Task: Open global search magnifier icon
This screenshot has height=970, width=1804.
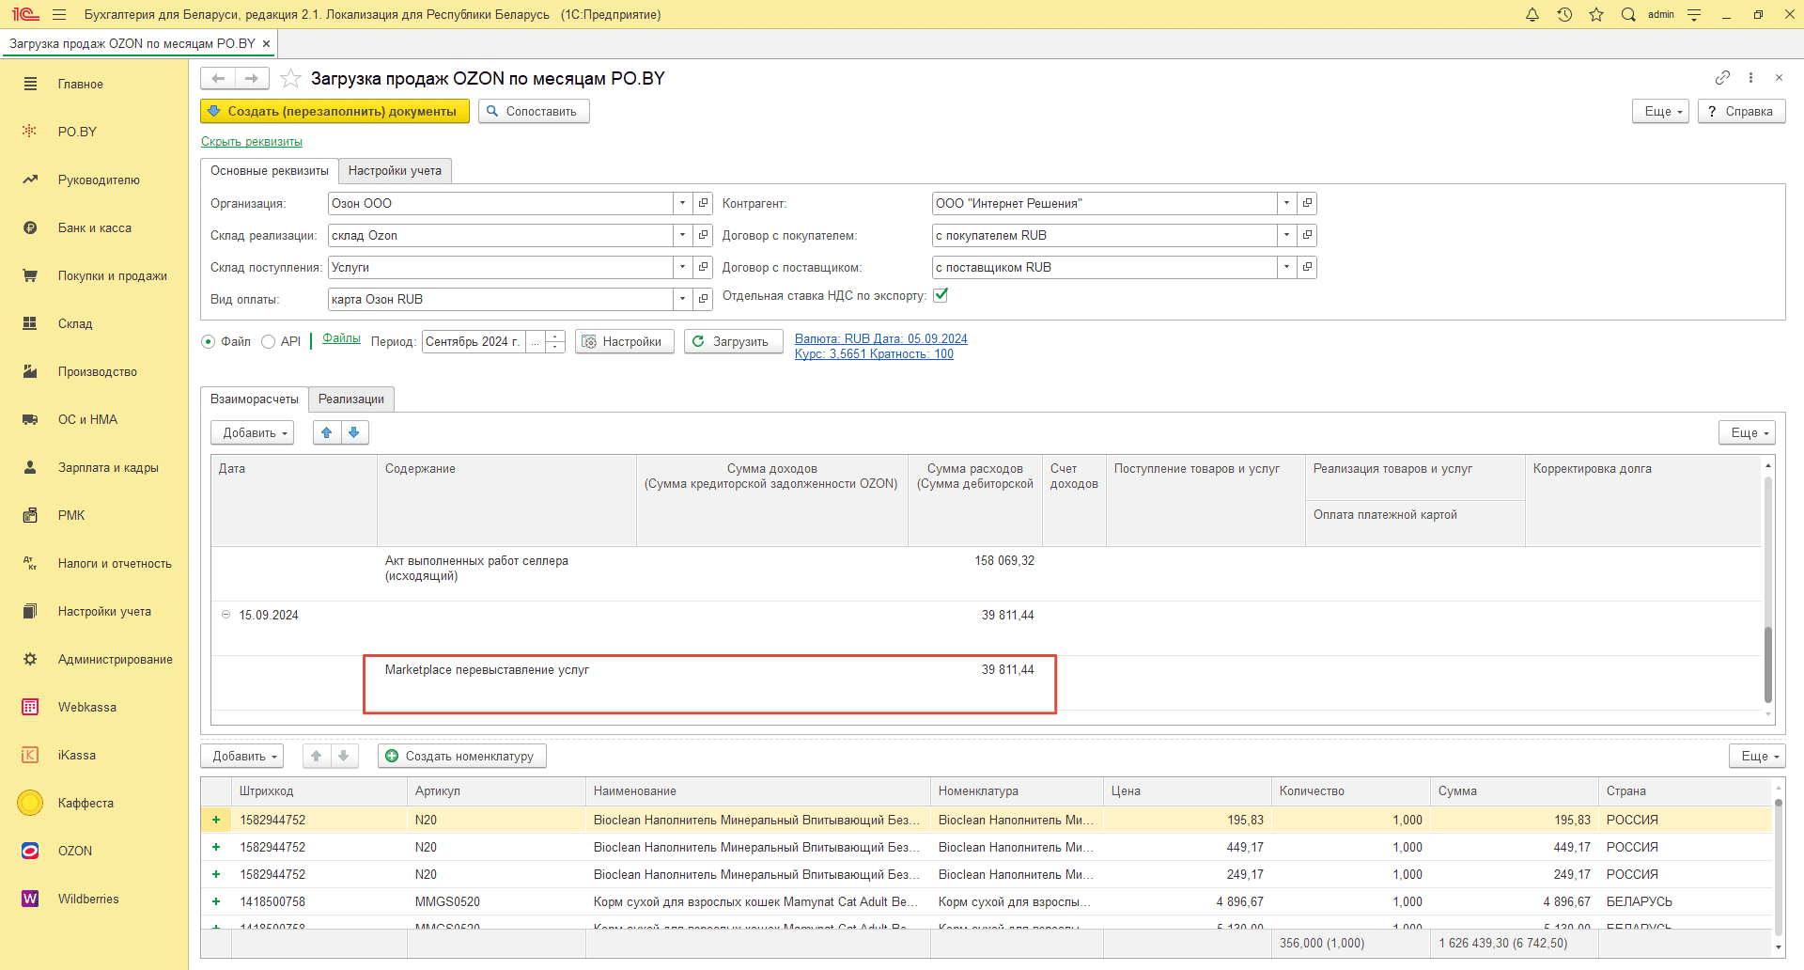Action: [1628, 14]
